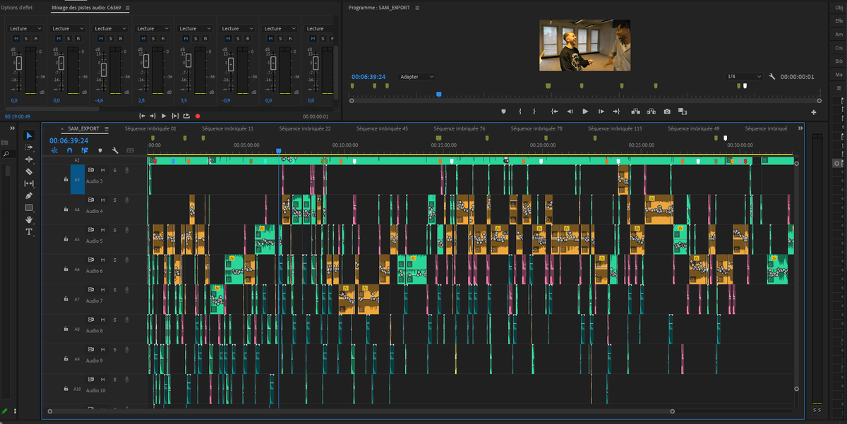Viewport: 847px width, 424px height.
Task: Select the Type tool
Action: click(29, 231)
